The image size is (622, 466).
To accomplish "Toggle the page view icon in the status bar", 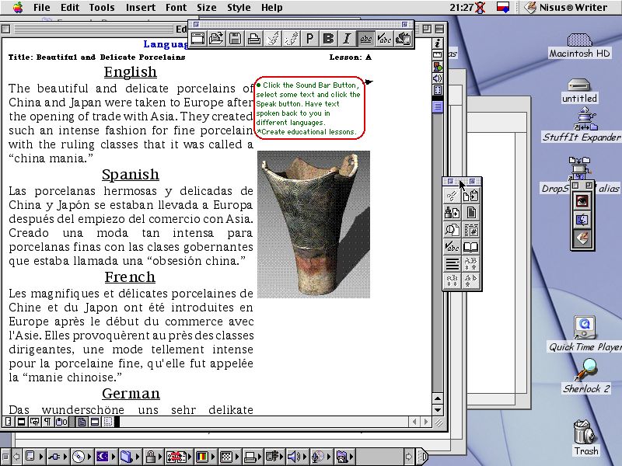I will click(82, 422).
